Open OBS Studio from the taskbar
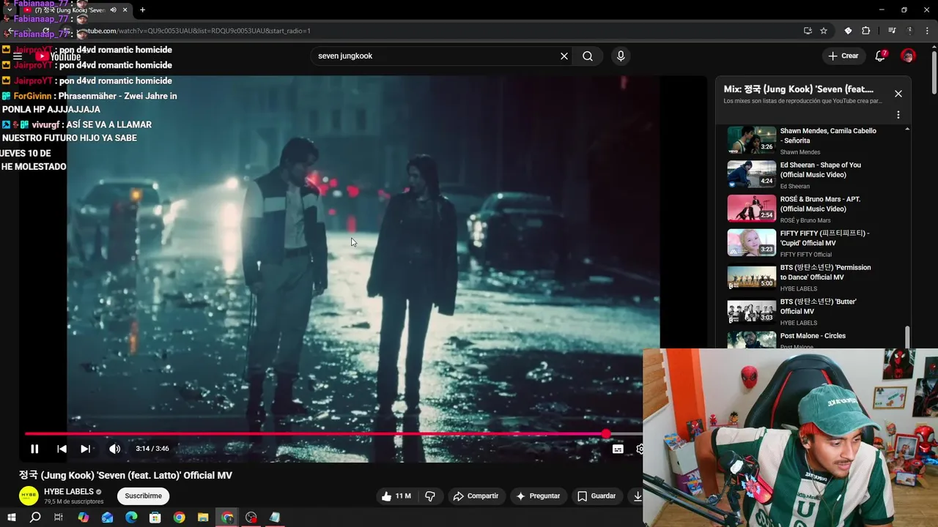Image resolution: width=938 pixels, height=527 pixels. (x=251, y=517)
